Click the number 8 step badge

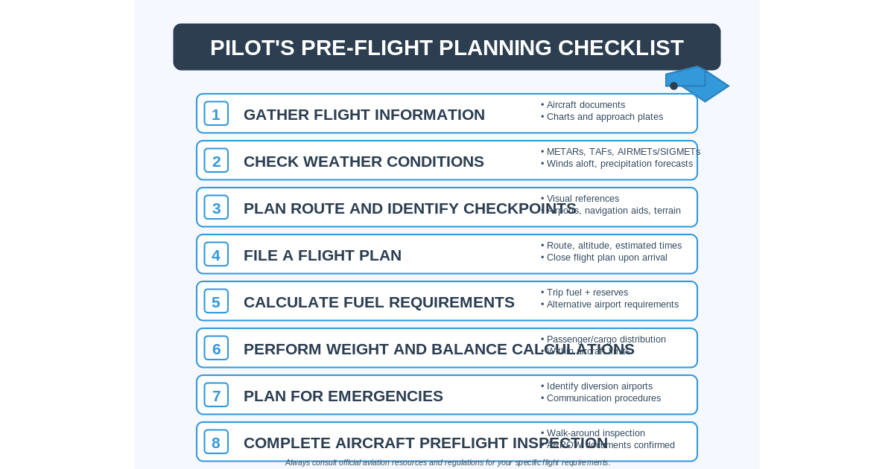(216, 442)
